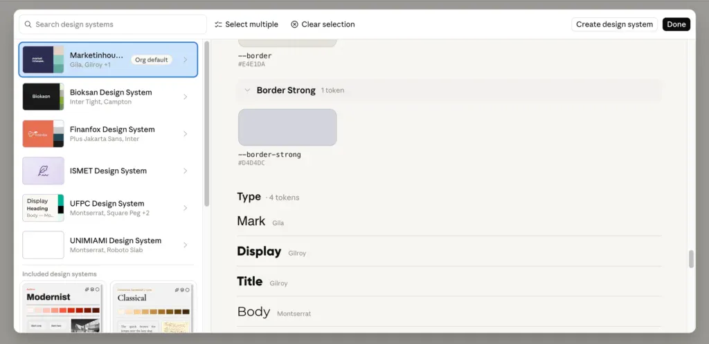The width and height of the screenshot is (709, 344).
Task: Open chevron for UFPC Design System
Action: (186, 208)
